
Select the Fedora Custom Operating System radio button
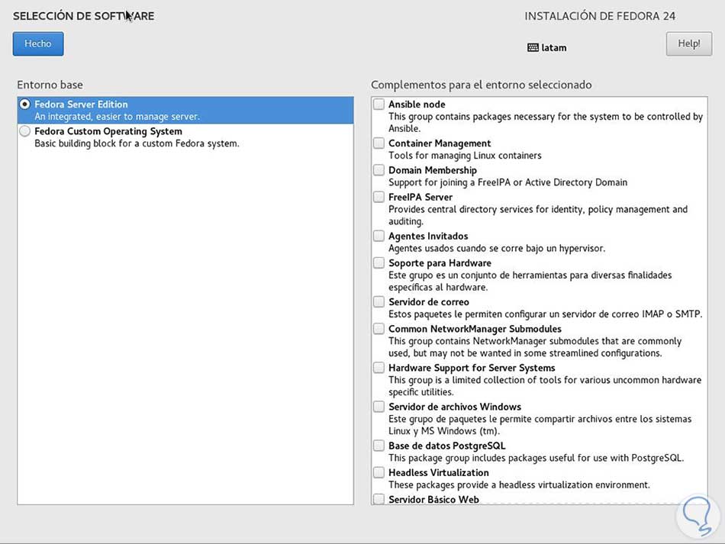tap(25, 131)
